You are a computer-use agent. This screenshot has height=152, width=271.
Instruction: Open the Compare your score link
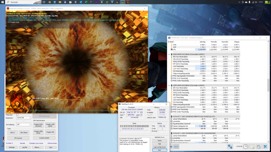[36, 143]
